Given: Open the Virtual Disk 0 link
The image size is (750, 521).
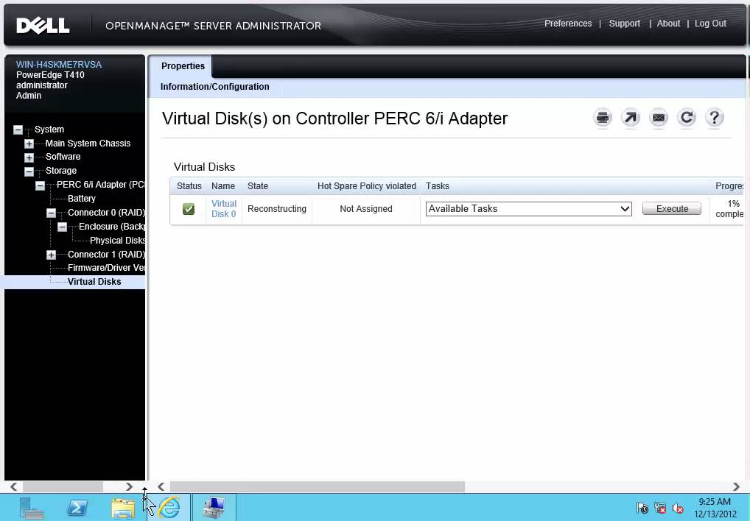Looking at the screenshot, I should coord(224,209).
